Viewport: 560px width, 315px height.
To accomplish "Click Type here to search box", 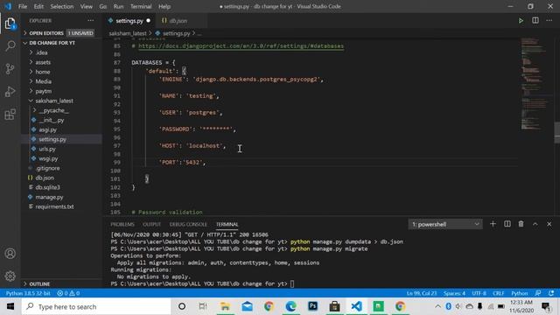I will tap(96, 306).
